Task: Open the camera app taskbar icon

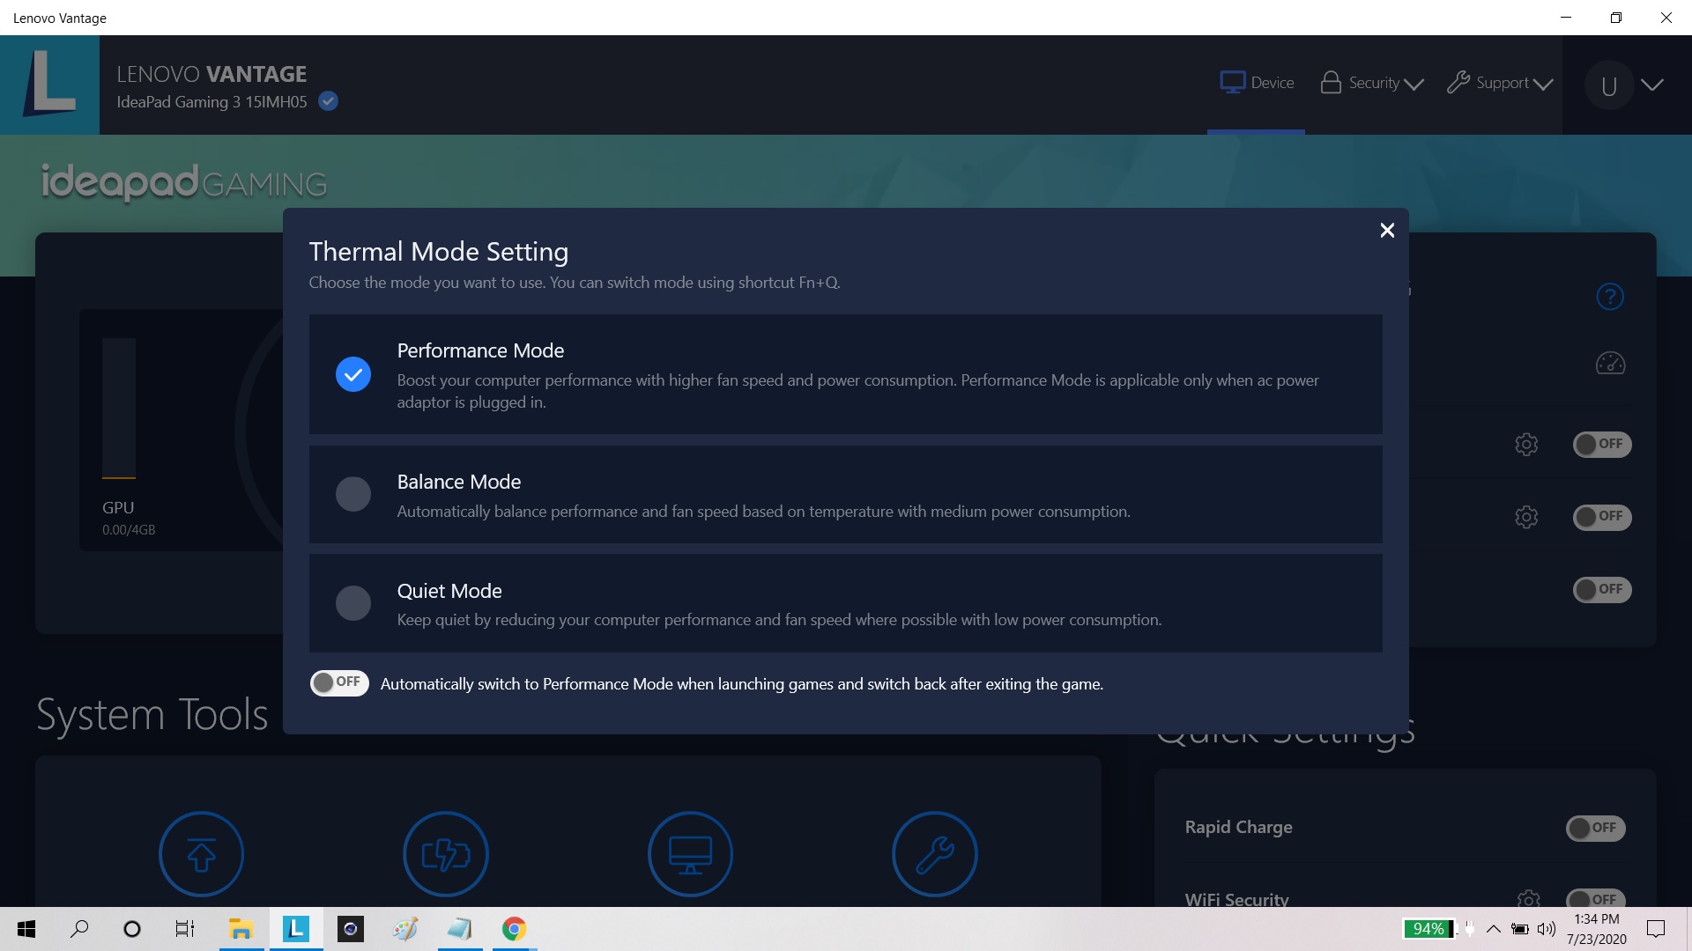Action: pos(351,929)
